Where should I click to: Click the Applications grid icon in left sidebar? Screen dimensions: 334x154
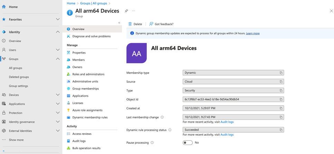(x=4, y=104)
